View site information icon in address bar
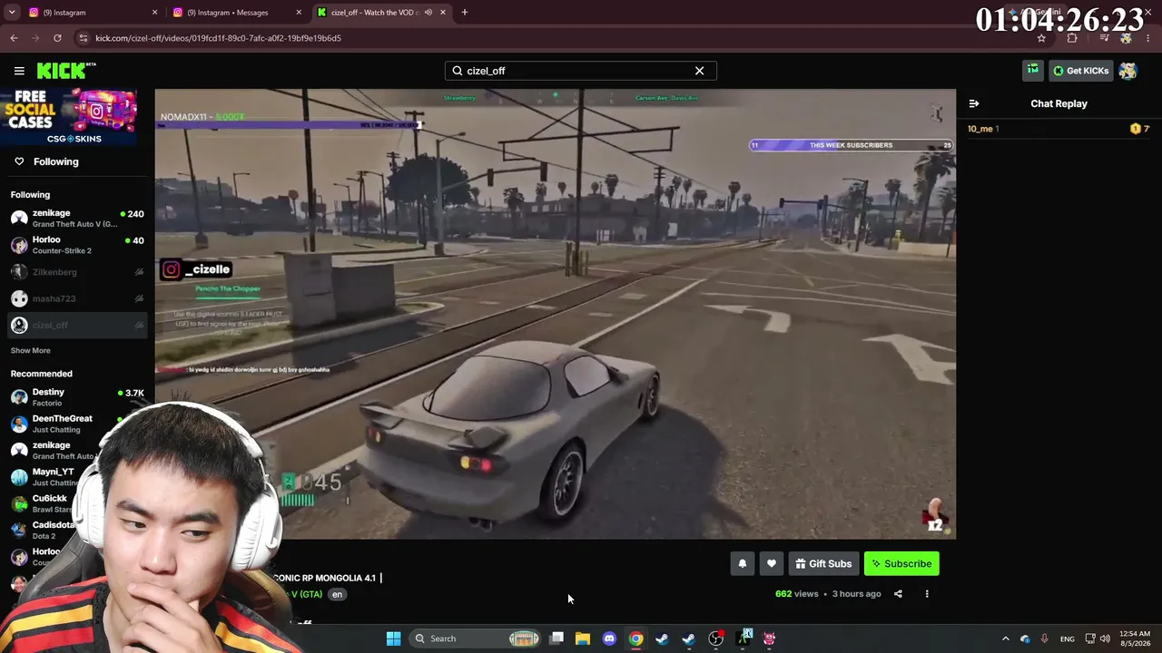 (84, 38)
